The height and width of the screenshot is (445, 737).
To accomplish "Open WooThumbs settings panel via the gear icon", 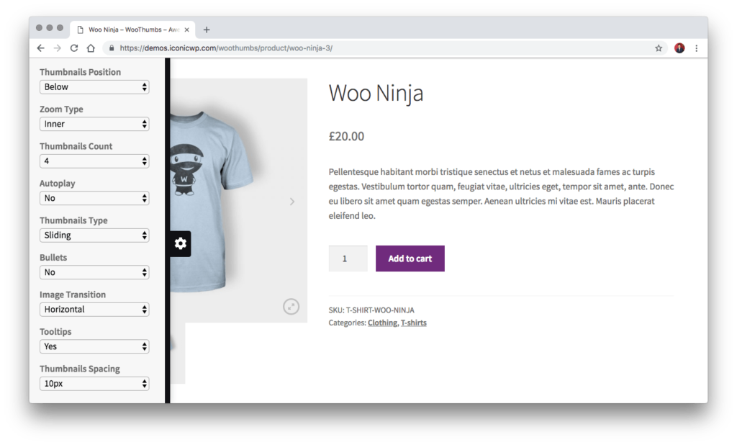I will pos(179,243).
